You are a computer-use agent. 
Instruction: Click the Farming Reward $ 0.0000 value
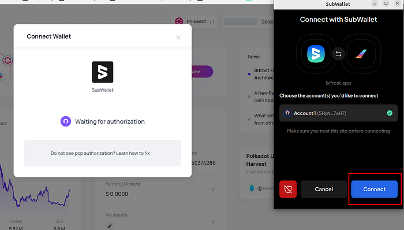[x=117, y=194]
